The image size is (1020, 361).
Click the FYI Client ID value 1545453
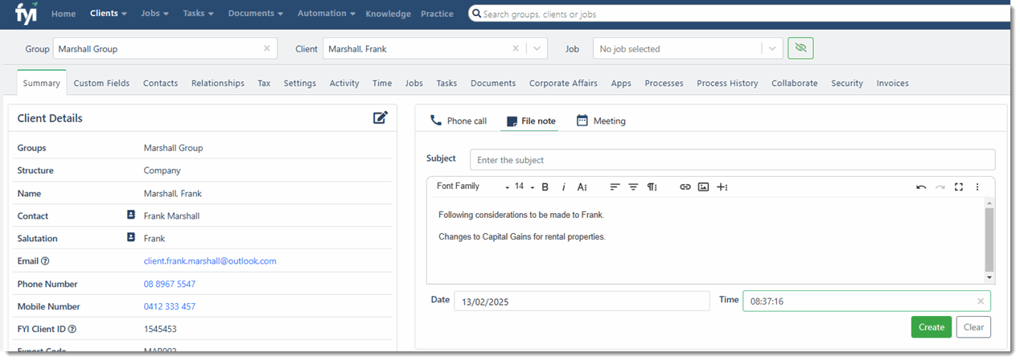tap(160, 329)
